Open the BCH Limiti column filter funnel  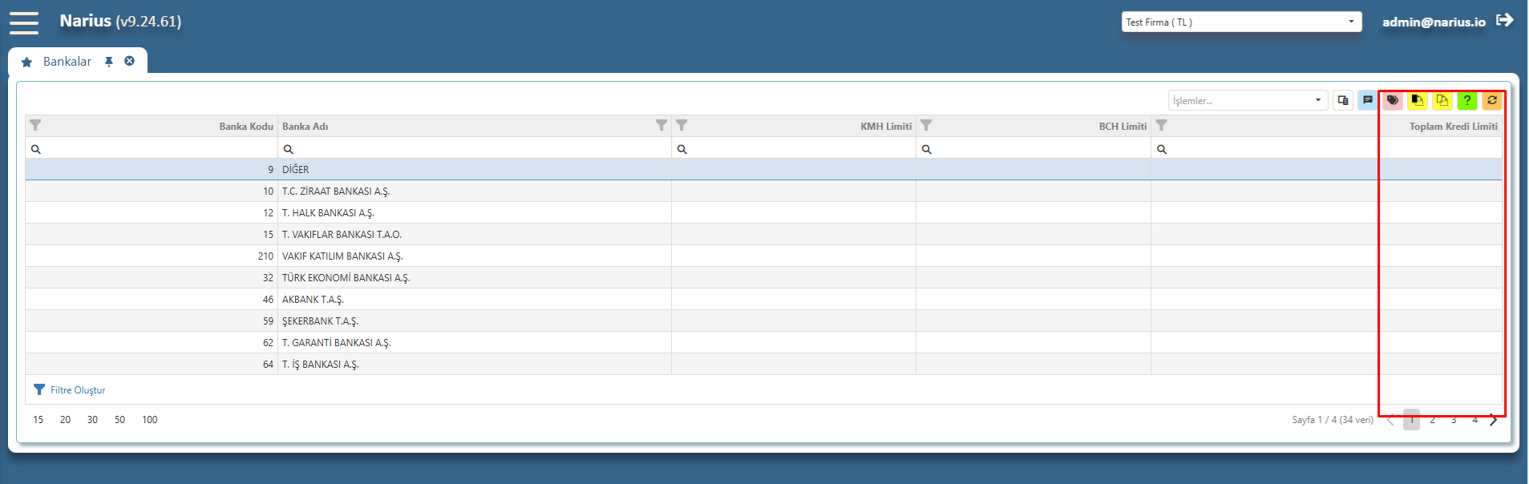[x=926, y=125]
